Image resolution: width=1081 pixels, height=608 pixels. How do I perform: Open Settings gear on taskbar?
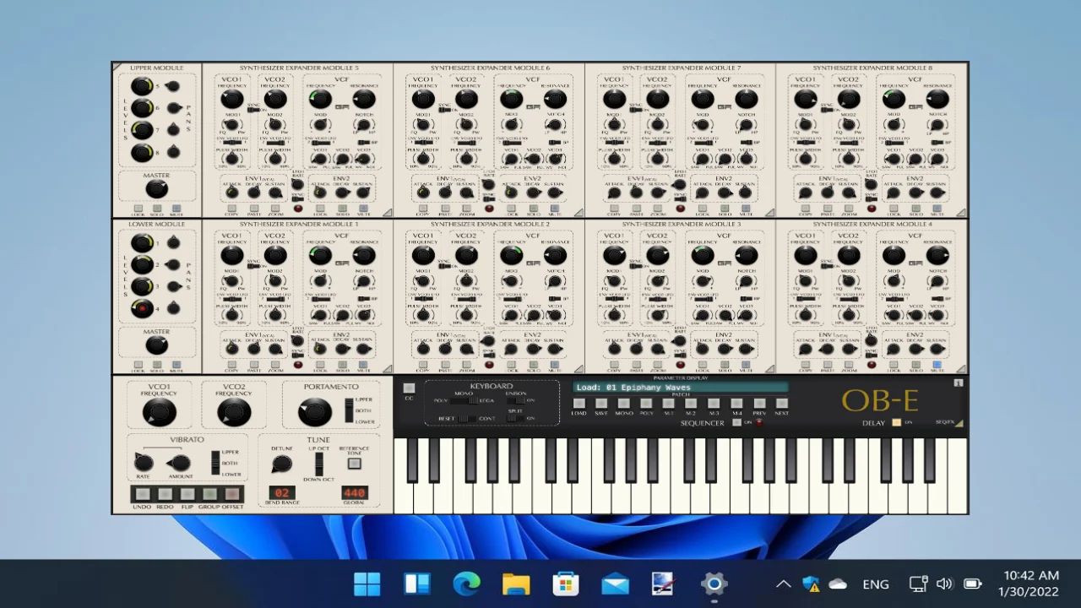[714, 584]
